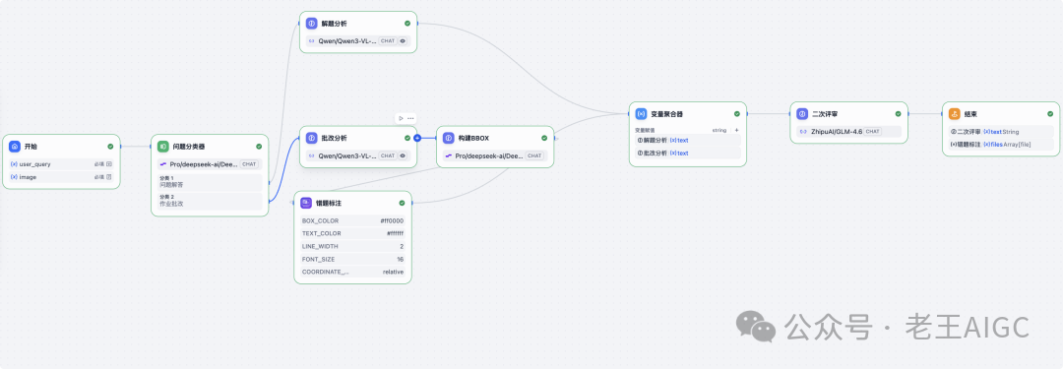The width and height of the screenshot is (1063, 369).
Task: Click the green success check on 批改分析
Action: coord(407,138)
